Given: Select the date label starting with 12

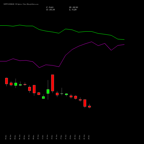Looking at the screenshot, I should pos(47,137).
